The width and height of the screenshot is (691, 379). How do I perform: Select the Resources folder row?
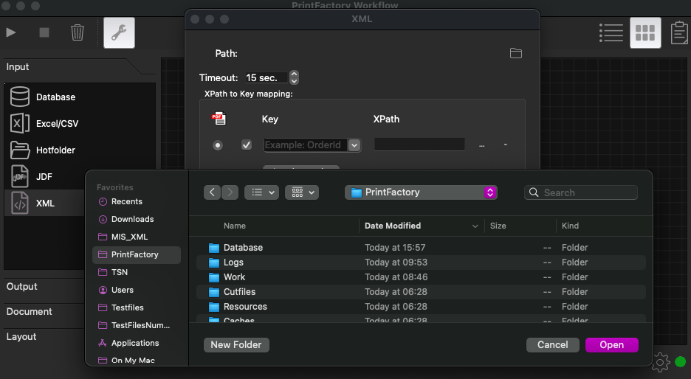click(421, 306)
